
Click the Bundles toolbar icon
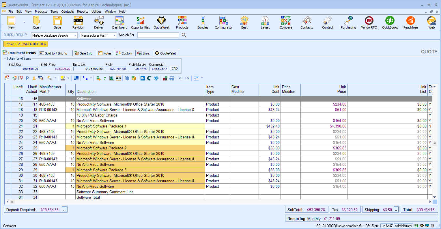(203, 22)
